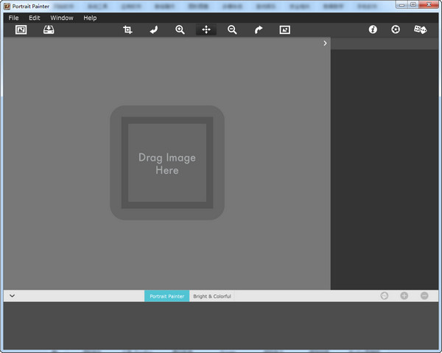This screenshot has height=353, width=442.
Task: Select the Portrait Painter preset tab
Action: coord(167,296)
